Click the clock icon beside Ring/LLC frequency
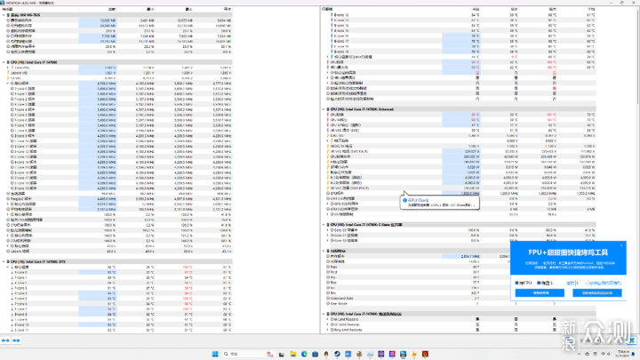Screen dimensions: 640x360 click(x=8, y=199)
